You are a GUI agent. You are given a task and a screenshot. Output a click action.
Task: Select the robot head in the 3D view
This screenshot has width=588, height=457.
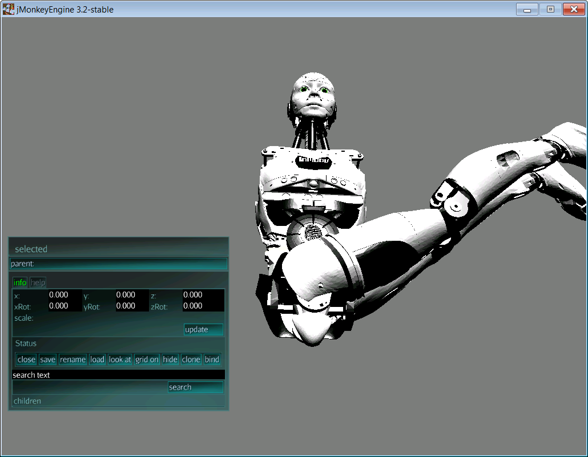click(312, 96)
